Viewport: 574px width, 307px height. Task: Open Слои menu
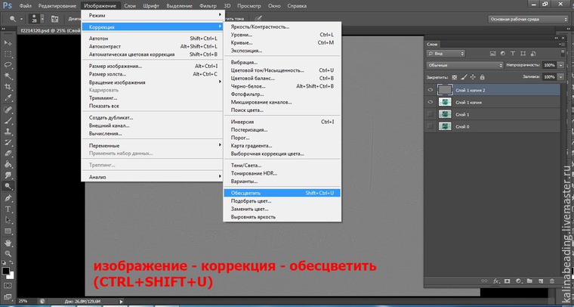point(130,6)
